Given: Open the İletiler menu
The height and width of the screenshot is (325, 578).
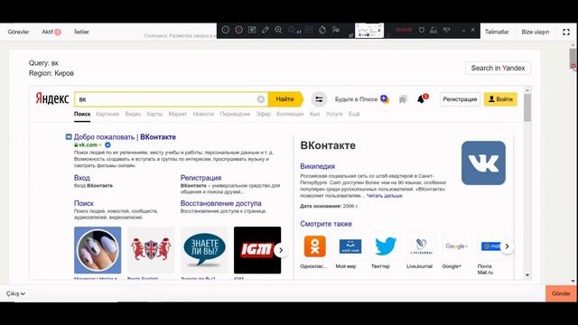Looking at the screenshot, I should 81,32.
